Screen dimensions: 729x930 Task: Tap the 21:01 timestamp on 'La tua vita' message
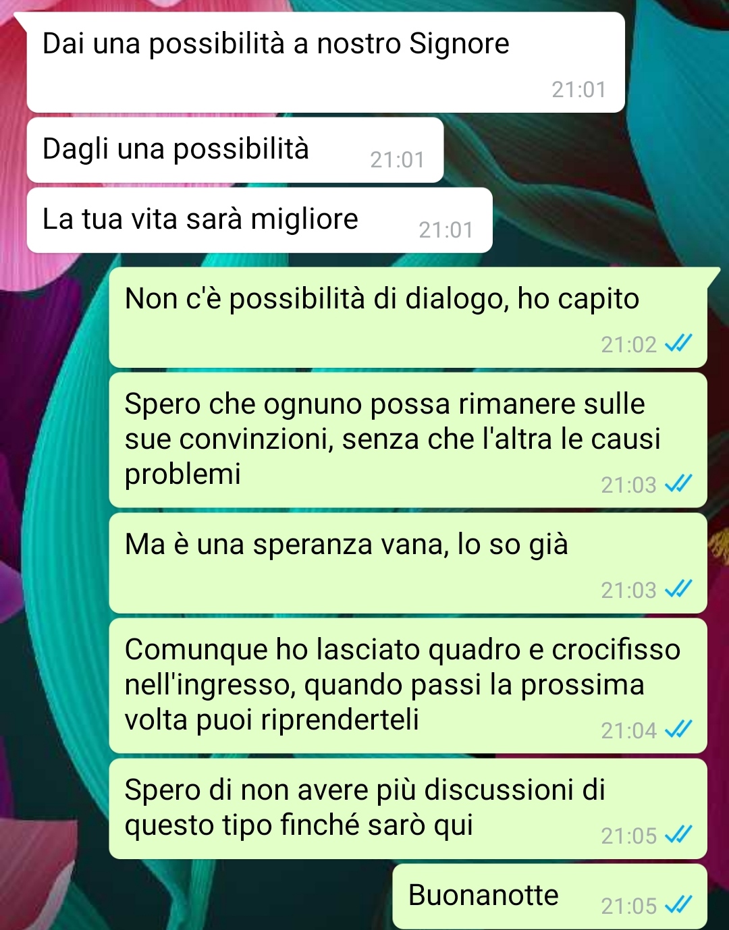pyautogui.click(x=446, y=230)
